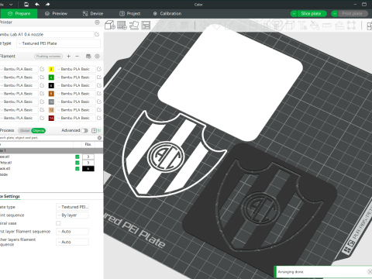Switch to the Calibration tab
The image size is (372, 279).
(x=167, y=14)
